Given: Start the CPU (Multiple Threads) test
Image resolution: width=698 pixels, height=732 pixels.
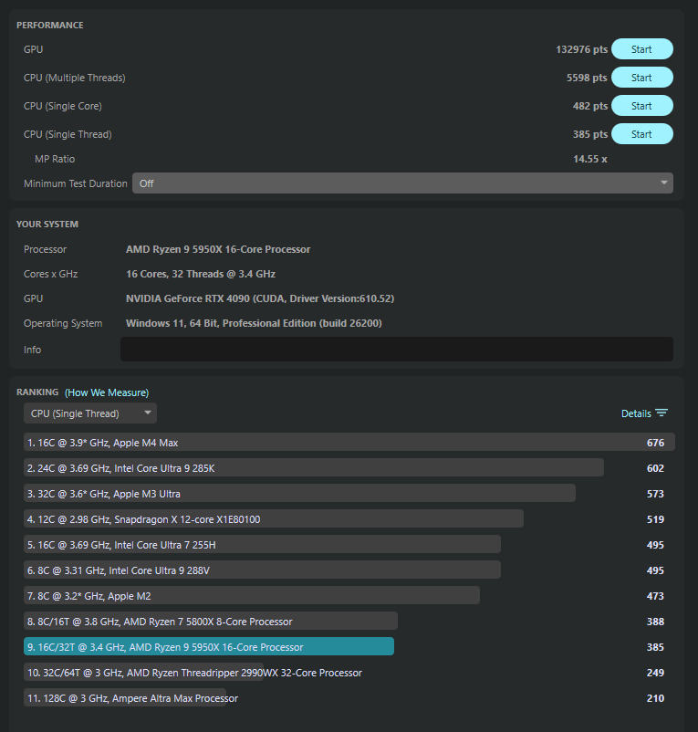Looking at the screenshot, I should tap(642, 78).
